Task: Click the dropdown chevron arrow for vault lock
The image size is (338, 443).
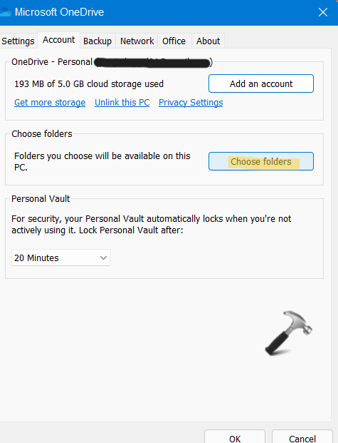Action: 103,258
